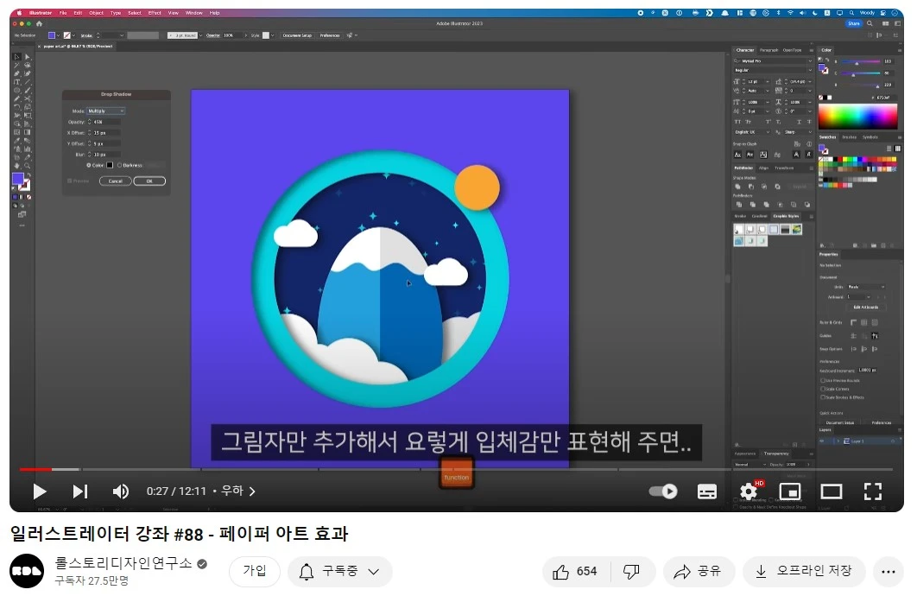Select the Darkness radio button
This screenshot has height=596, width=917.
coord(119,165)
